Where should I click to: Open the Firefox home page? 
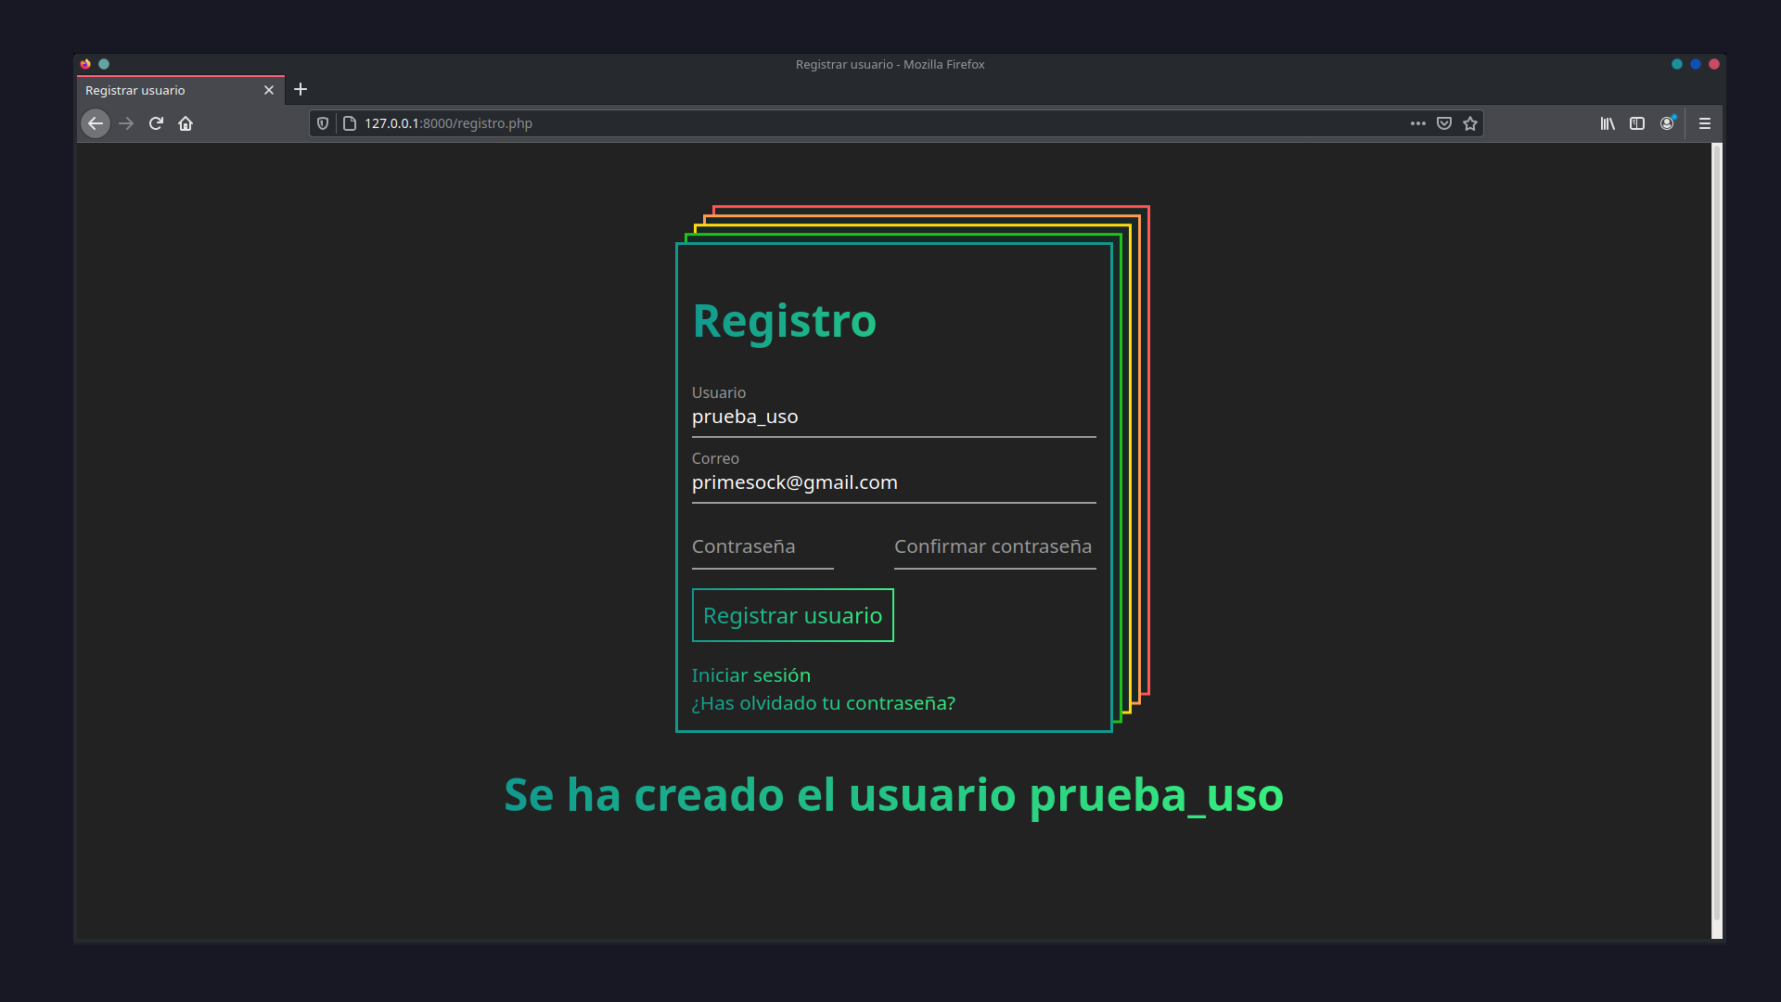click(186, 123)
